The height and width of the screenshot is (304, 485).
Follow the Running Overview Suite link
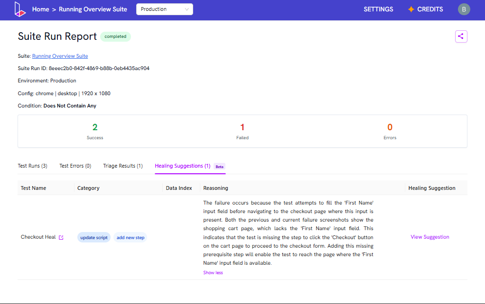tap(60, 56)
